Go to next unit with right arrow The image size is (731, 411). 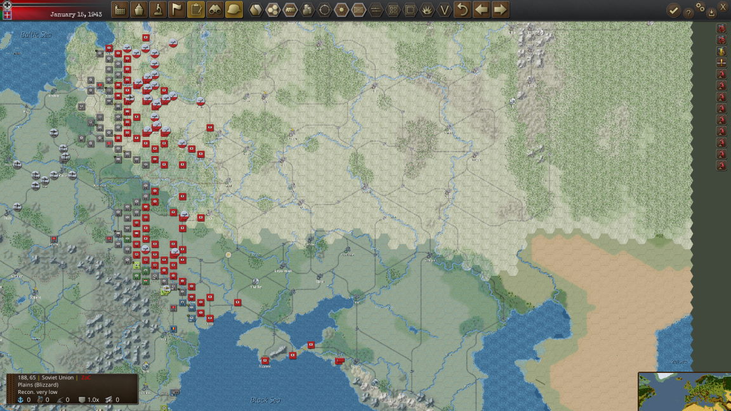click(x=500, y=10)
